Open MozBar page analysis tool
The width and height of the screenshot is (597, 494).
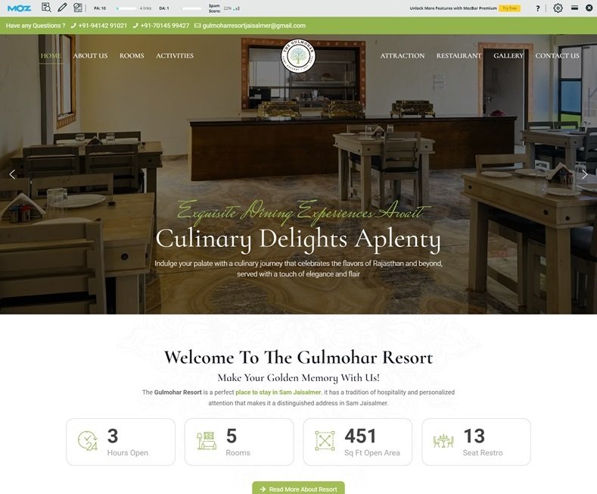46,8
